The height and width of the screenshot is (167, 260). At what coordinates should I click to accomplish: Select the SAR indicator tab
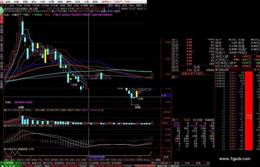[113, 160]
